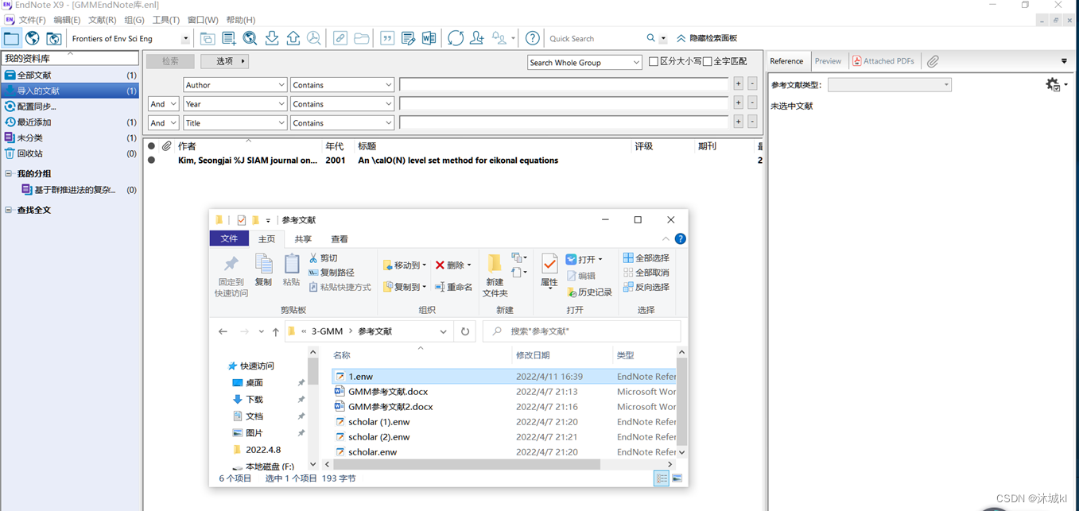The height and width of the screenshot is (511, 1079).
Task: Open Frontiers of Env Sci Eng style dropdown
Action: 185,38
